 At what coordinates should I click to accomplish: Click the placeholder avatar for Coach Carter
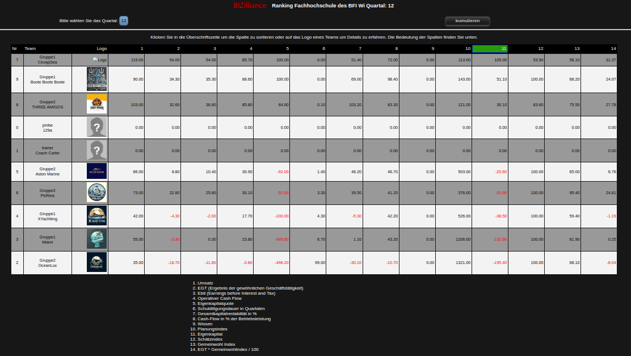click(x=96, y=150)
